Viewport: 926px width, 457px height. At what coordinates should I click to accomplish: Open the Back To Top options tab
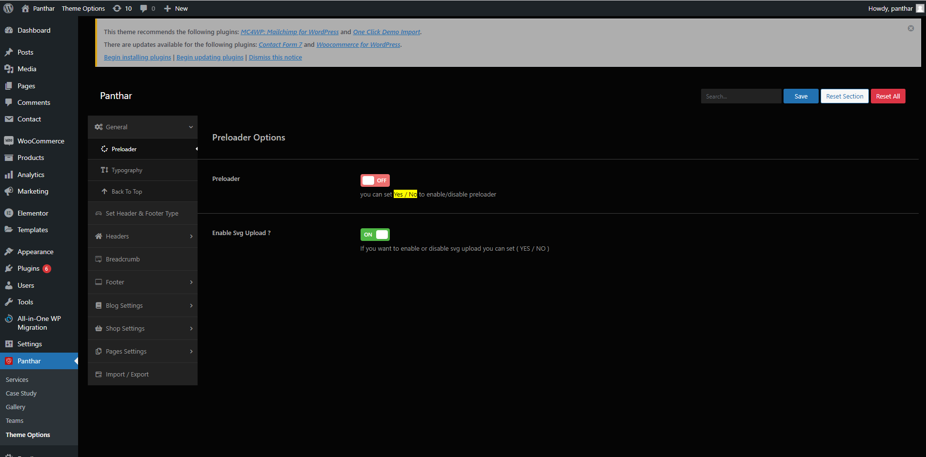click(142, 192)
